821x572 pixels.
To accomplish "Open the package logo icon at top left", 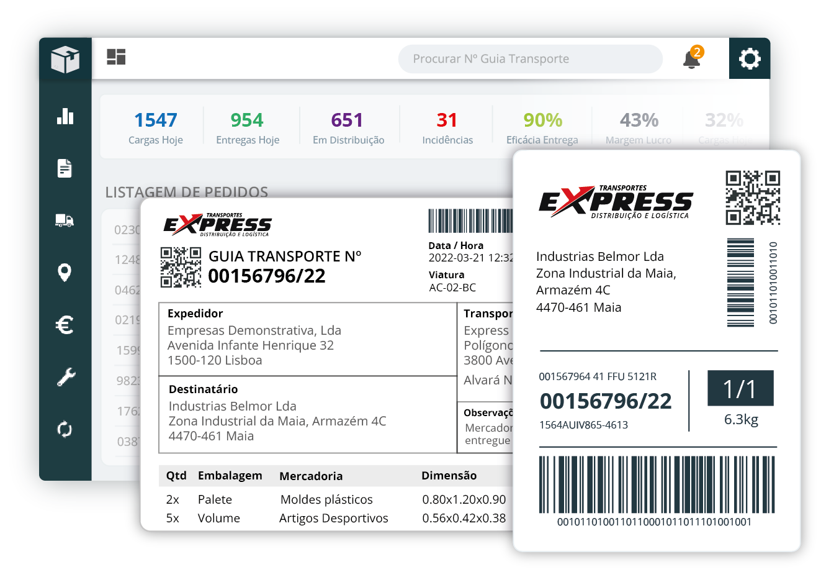I will pyautogui.click(x=65, y=58).
